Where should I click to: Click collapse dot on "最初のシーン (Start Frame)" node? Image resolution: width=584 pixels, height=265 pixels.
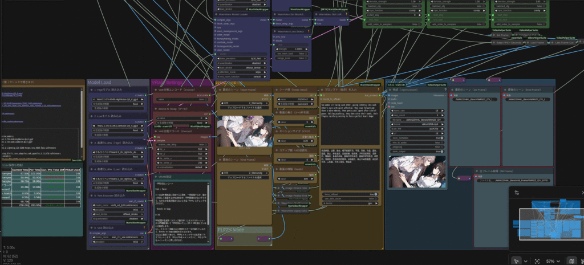220,90
